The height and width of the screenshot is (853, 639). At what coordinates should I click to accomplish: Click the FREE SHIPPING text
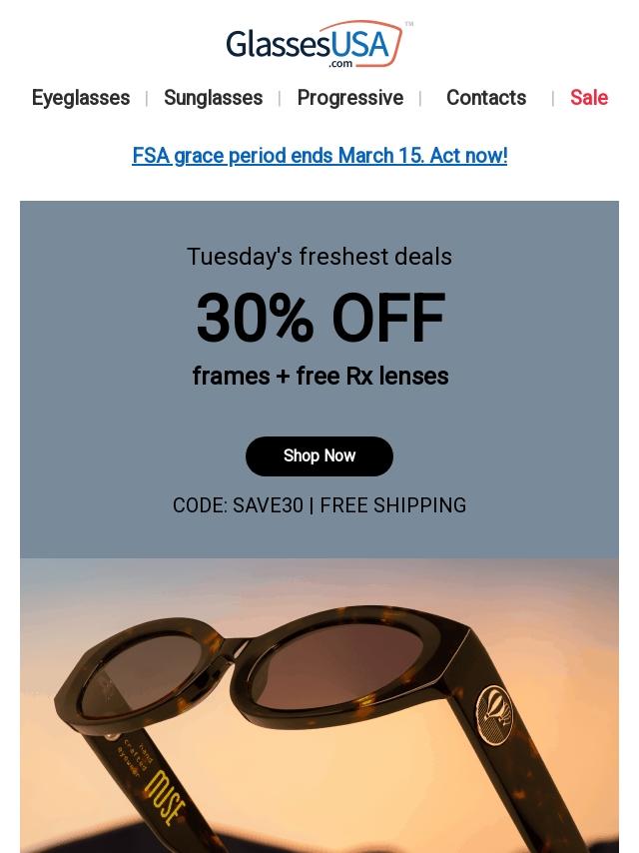click(x=393, y=505)
